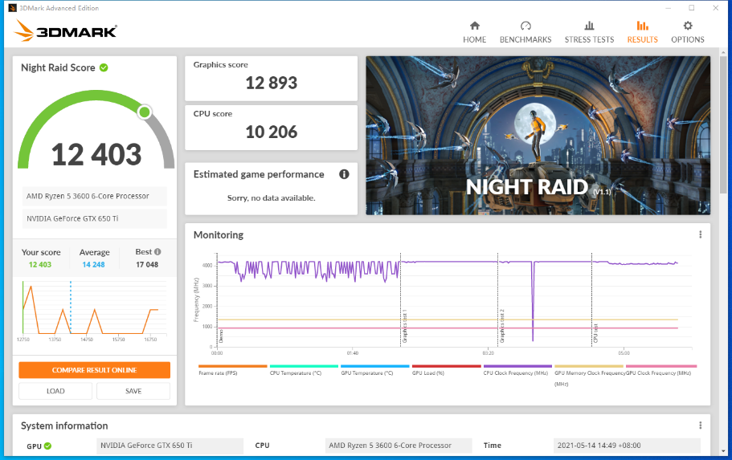Click the AMD Ryzen 5 3600 field under score

pos(94,197)
